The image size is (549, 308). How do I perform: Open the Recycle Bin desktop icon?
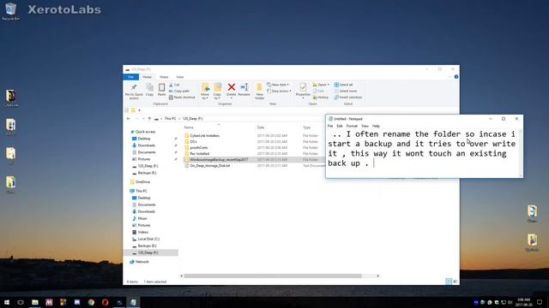[10, 11]
